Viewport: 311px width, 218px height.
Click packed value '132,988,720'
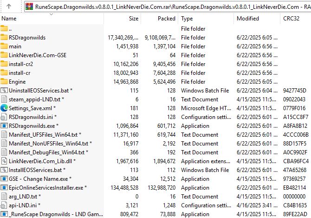162,188
